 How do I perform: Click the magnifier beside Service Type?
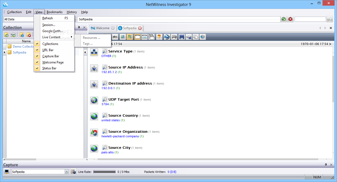coord(105,51)
